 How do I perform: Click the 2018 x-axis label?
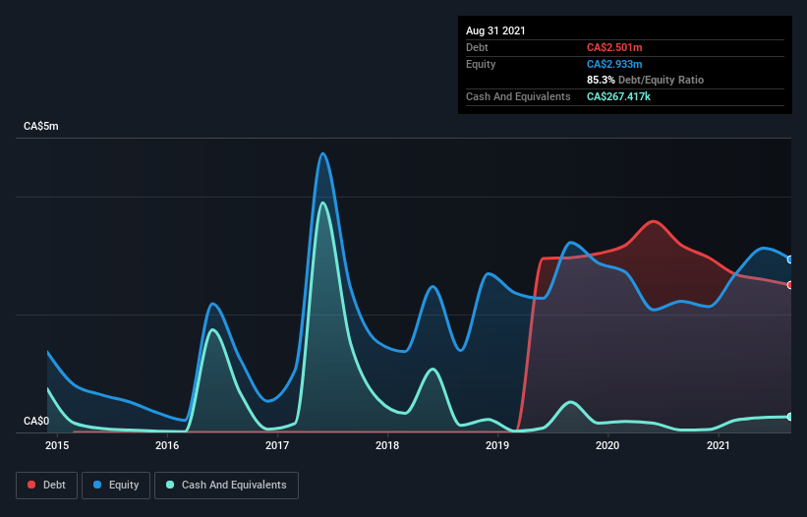(x=387, y=445)
